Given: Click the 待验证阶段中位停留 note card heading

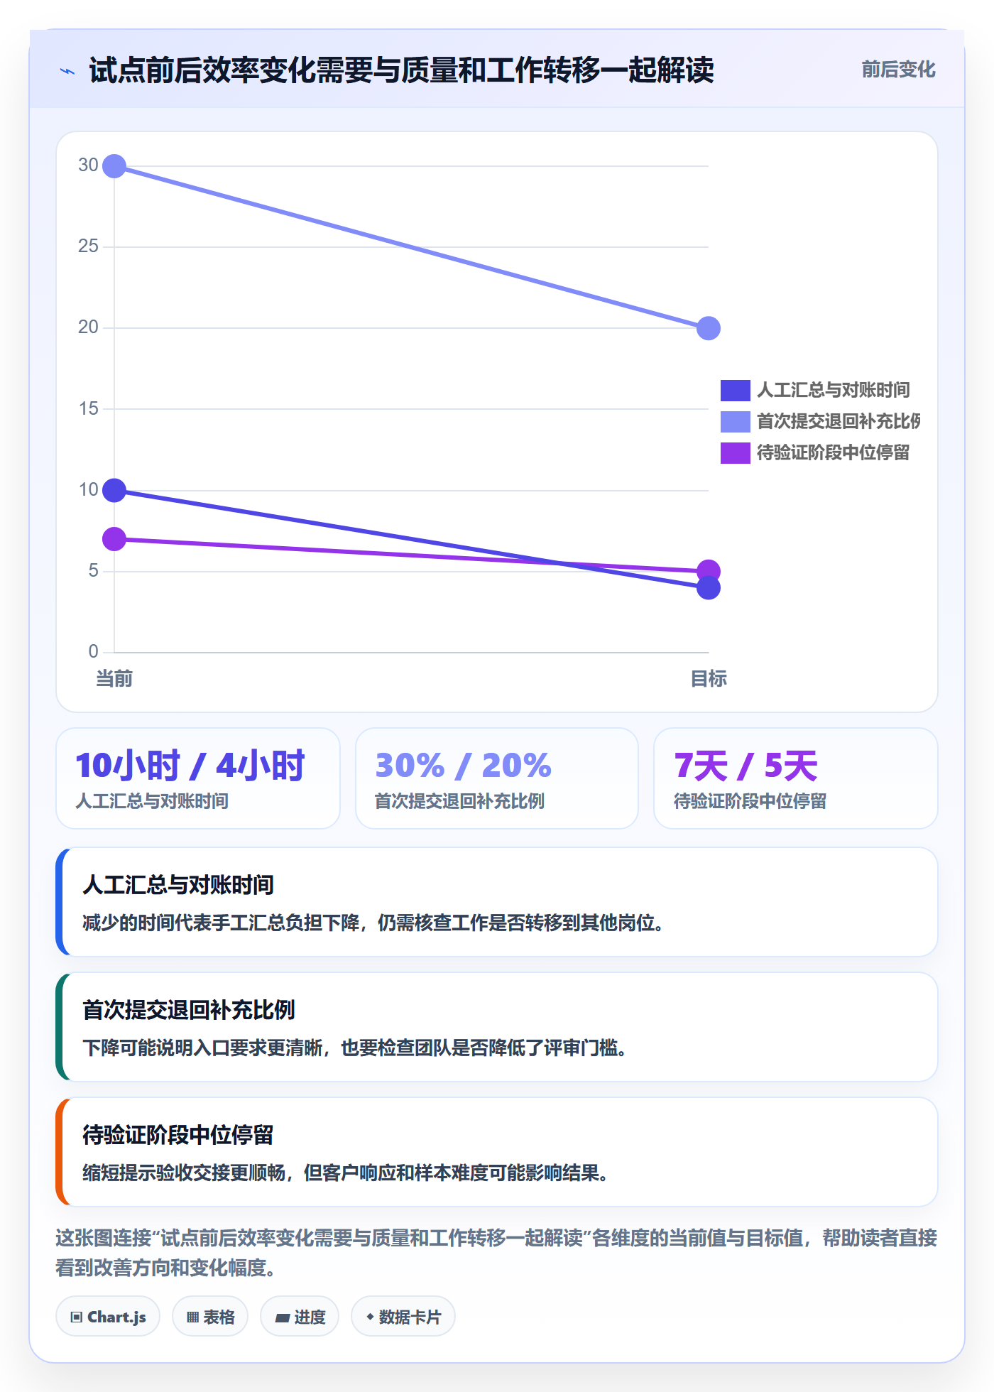Looking at the screenshot, I should (178, 1135).
